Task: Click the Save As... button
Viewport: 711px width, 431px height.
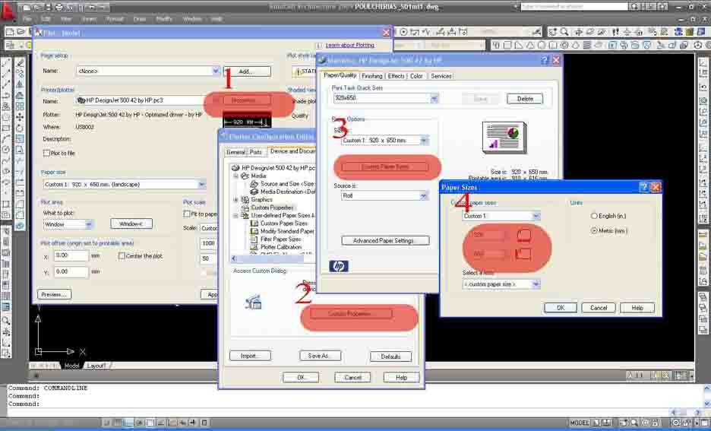Action: point(320,357)
